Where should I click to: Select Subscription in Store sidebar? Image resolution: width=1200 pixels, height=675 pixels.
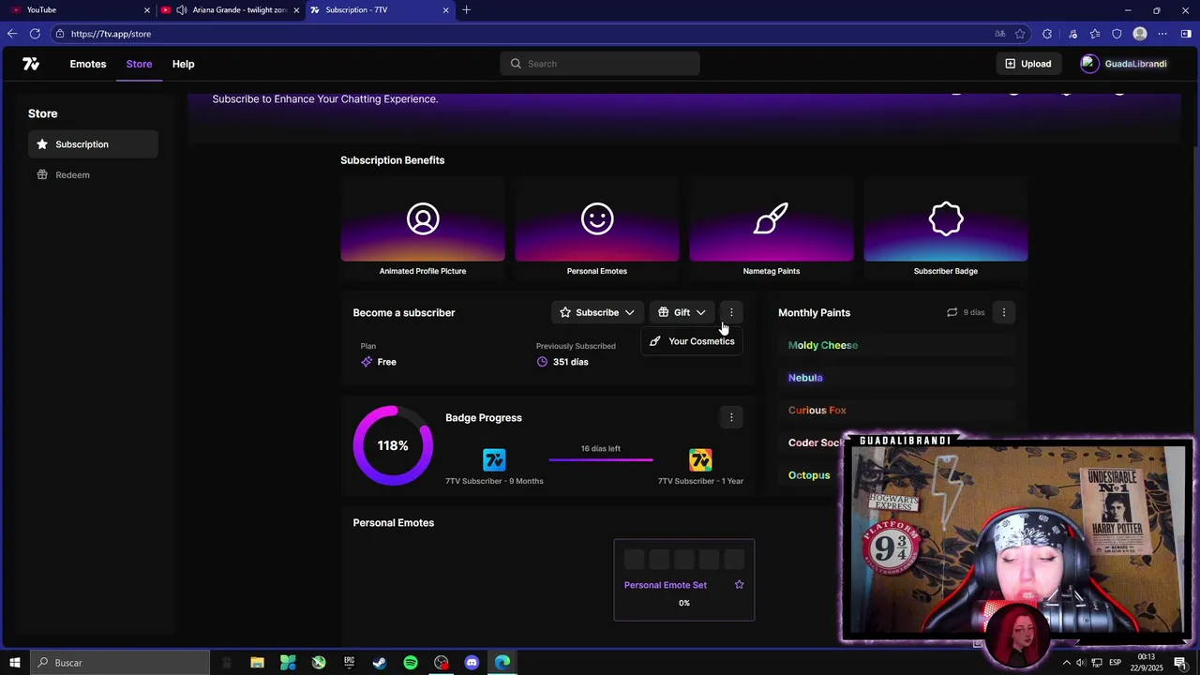point(93,144)
